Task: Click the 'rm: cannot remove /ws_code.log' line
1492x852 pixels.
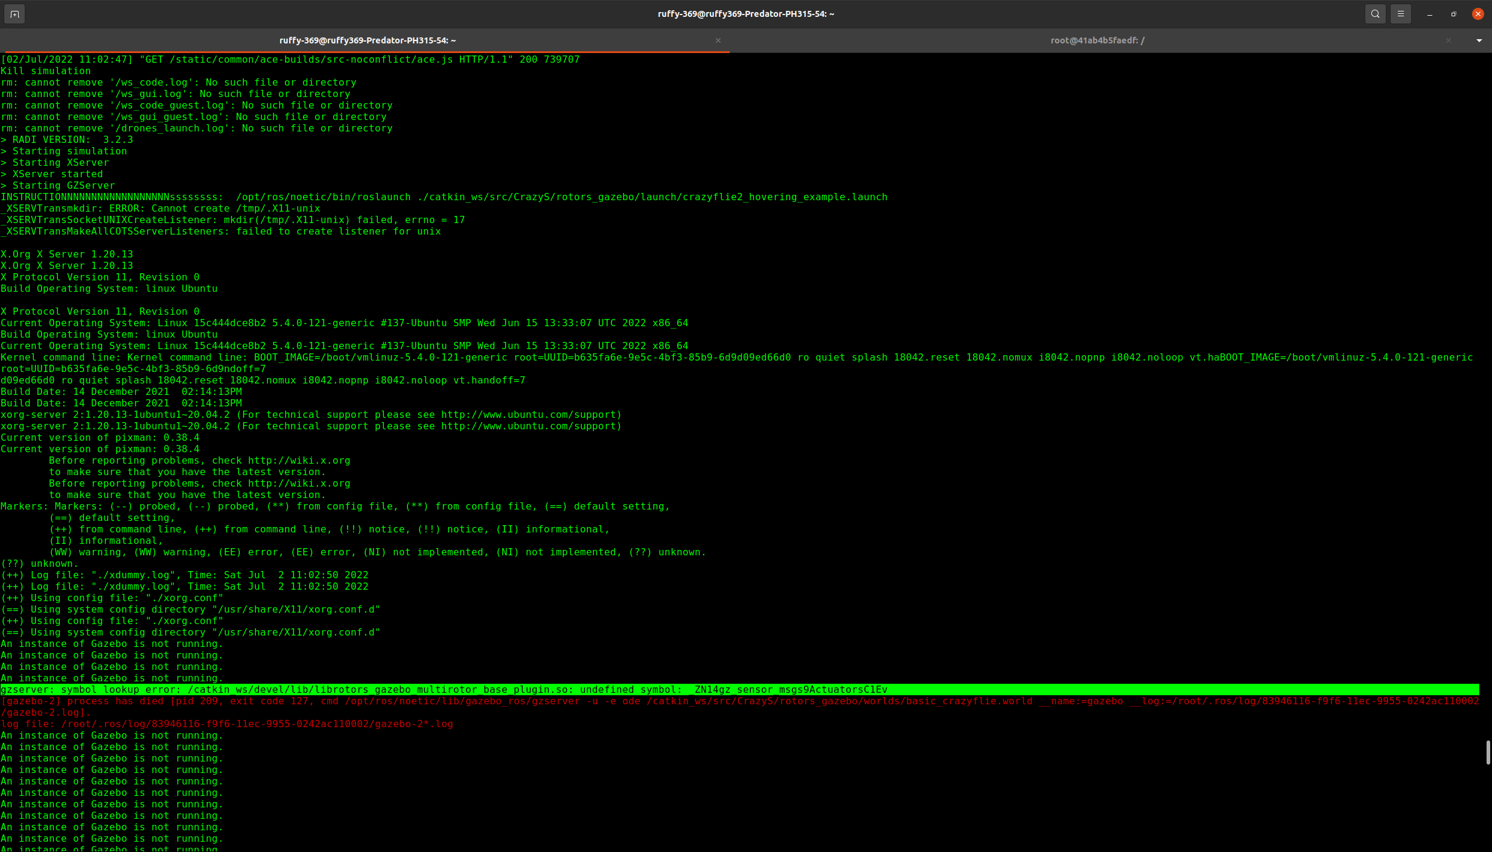Action: (x=179, y=82)
